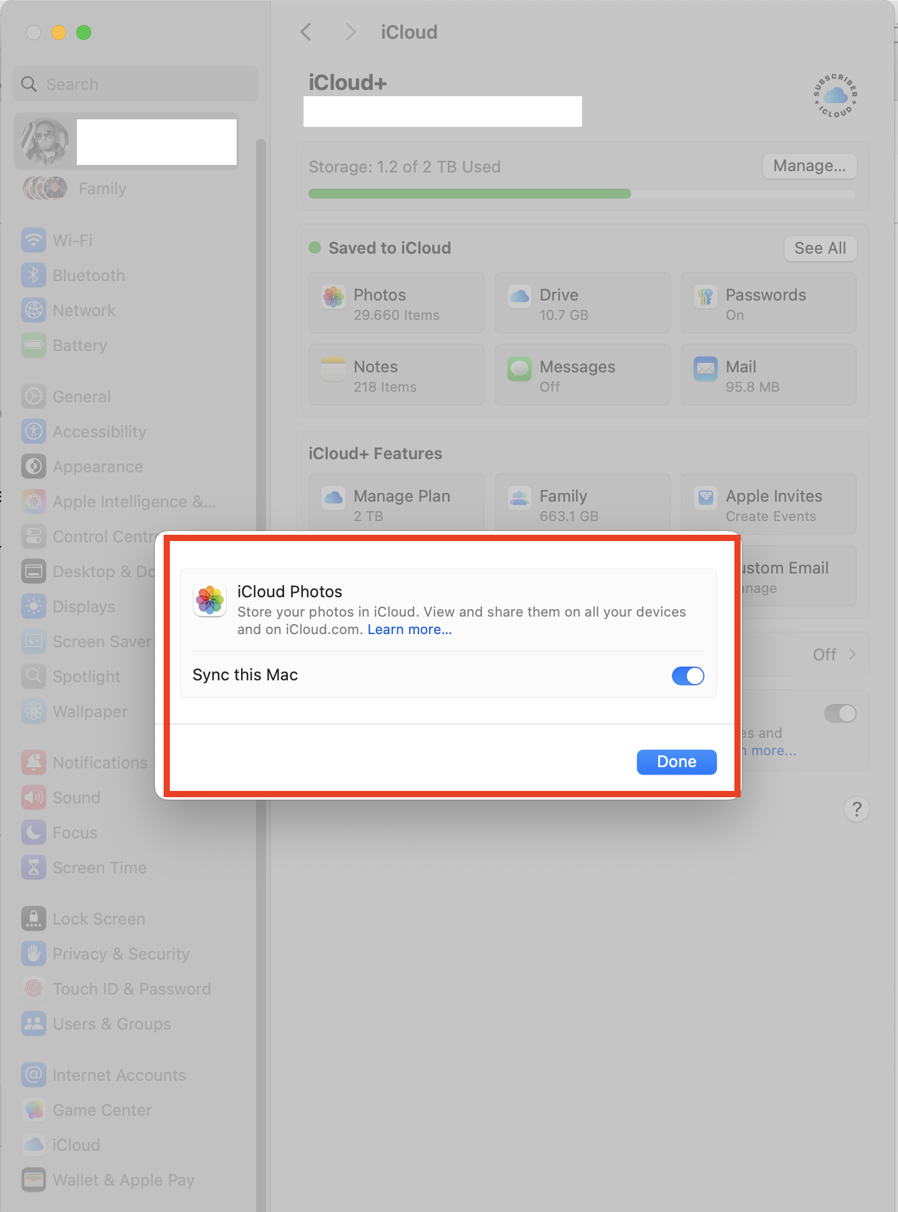Open Bluetooth settings icon
Image resolution: width=898 pixels, height=1212 pixels.
34,276
